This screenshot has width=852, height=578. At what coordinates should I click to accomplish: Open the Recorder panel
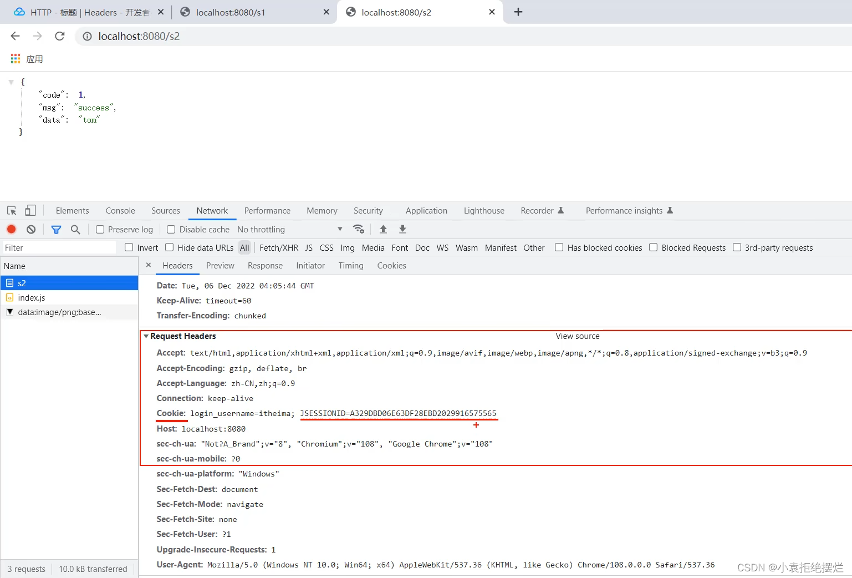click(x=542, y=211)
